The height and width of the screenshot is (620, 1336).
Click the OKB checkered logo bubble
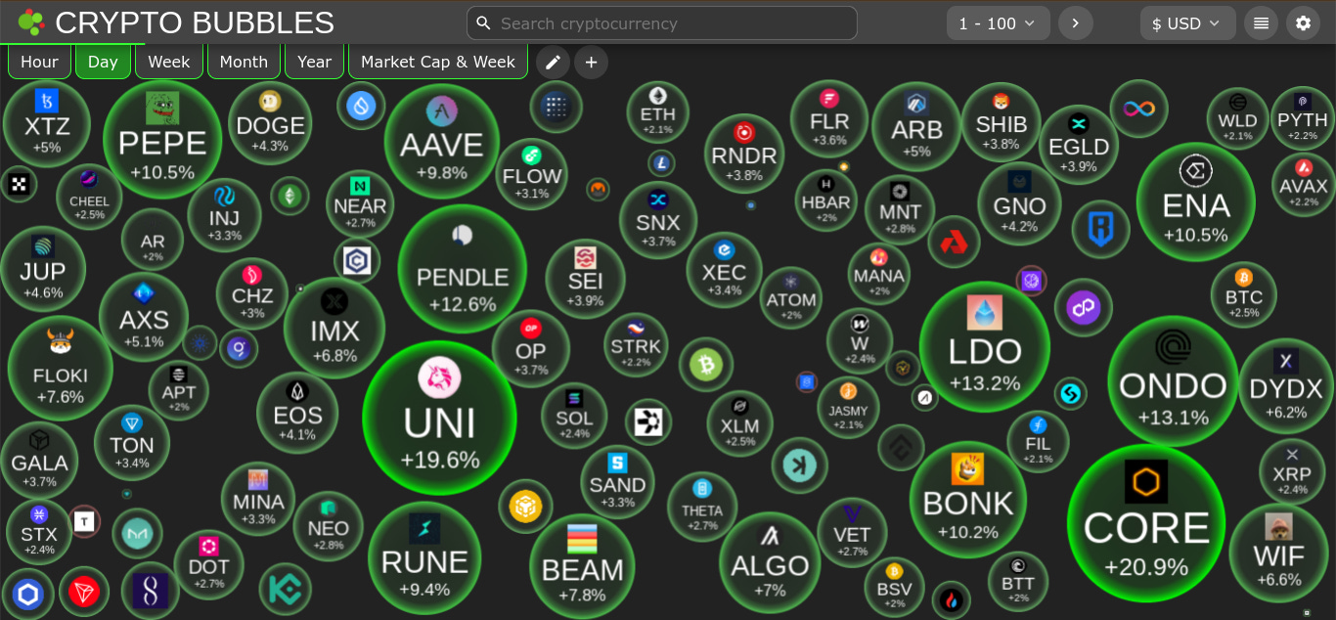click(x=19, y=183)
